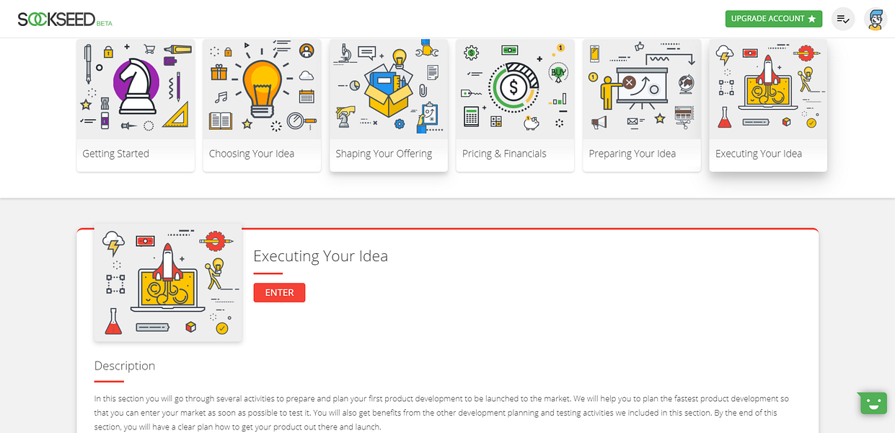Select the dollar gauge Pricing & Financials illustration

click(x=515, y=89)
